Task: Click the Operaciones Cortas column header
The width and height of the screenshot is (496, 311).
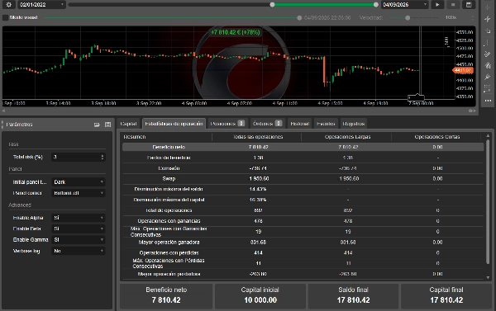Action: point(437,137)
